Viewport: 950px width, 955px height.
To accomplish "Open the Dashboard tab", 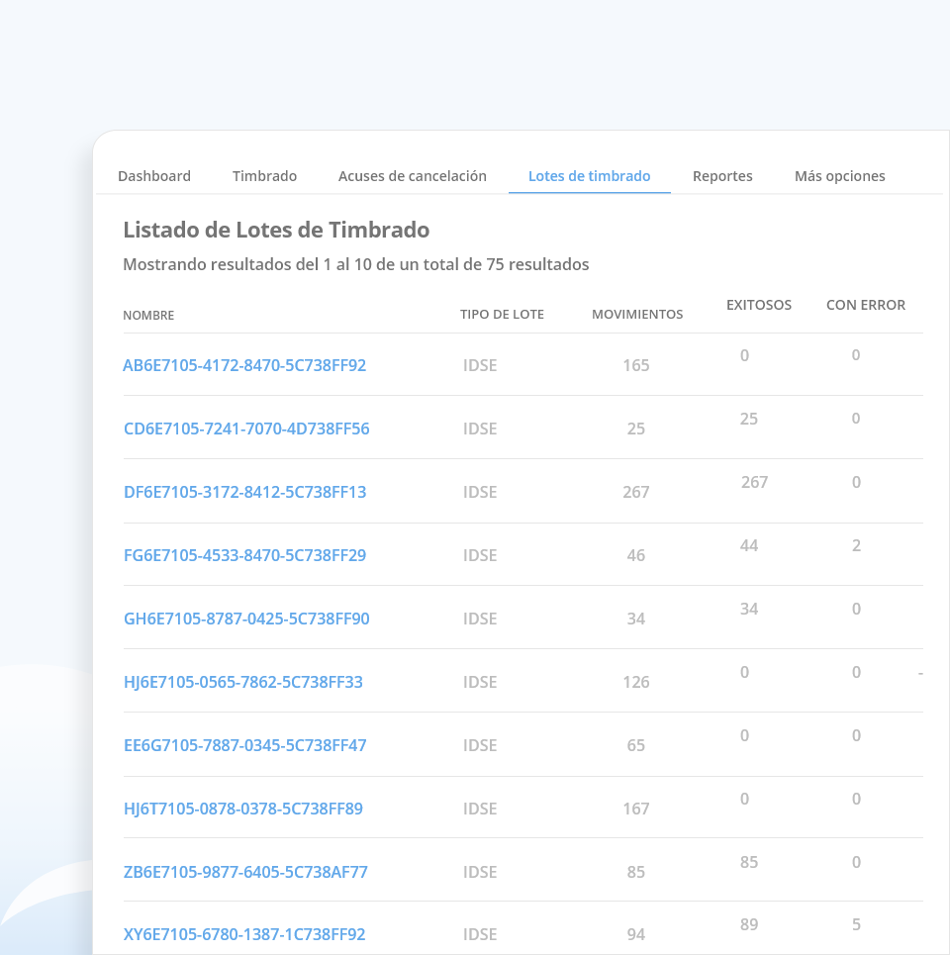I will [x=154, y=176].
